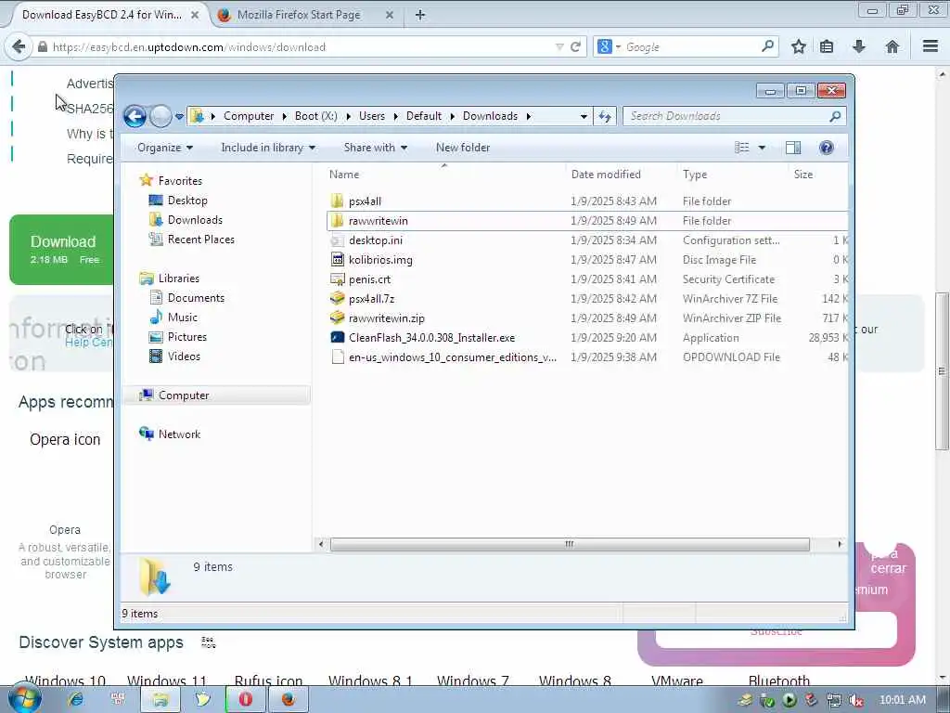950x713 pixels.
Task: Click Firefox reload button
Action: click(575, 46)
